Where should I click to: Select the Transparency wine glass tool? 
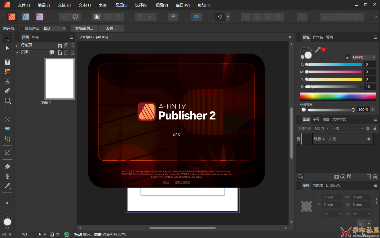7,176
